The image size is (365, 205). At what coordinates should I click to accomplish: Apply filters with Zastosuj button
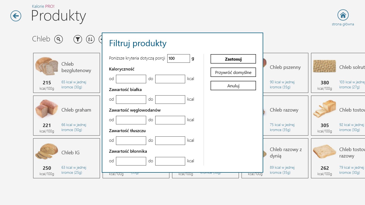[233, 59]
